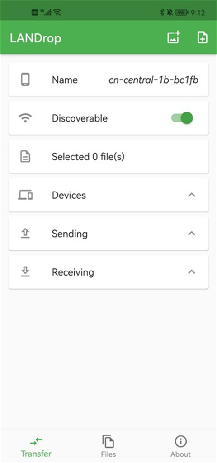217x463 pixels.
Task: Edit device name cn-central-1b-bc1fb
Action: 153,80
